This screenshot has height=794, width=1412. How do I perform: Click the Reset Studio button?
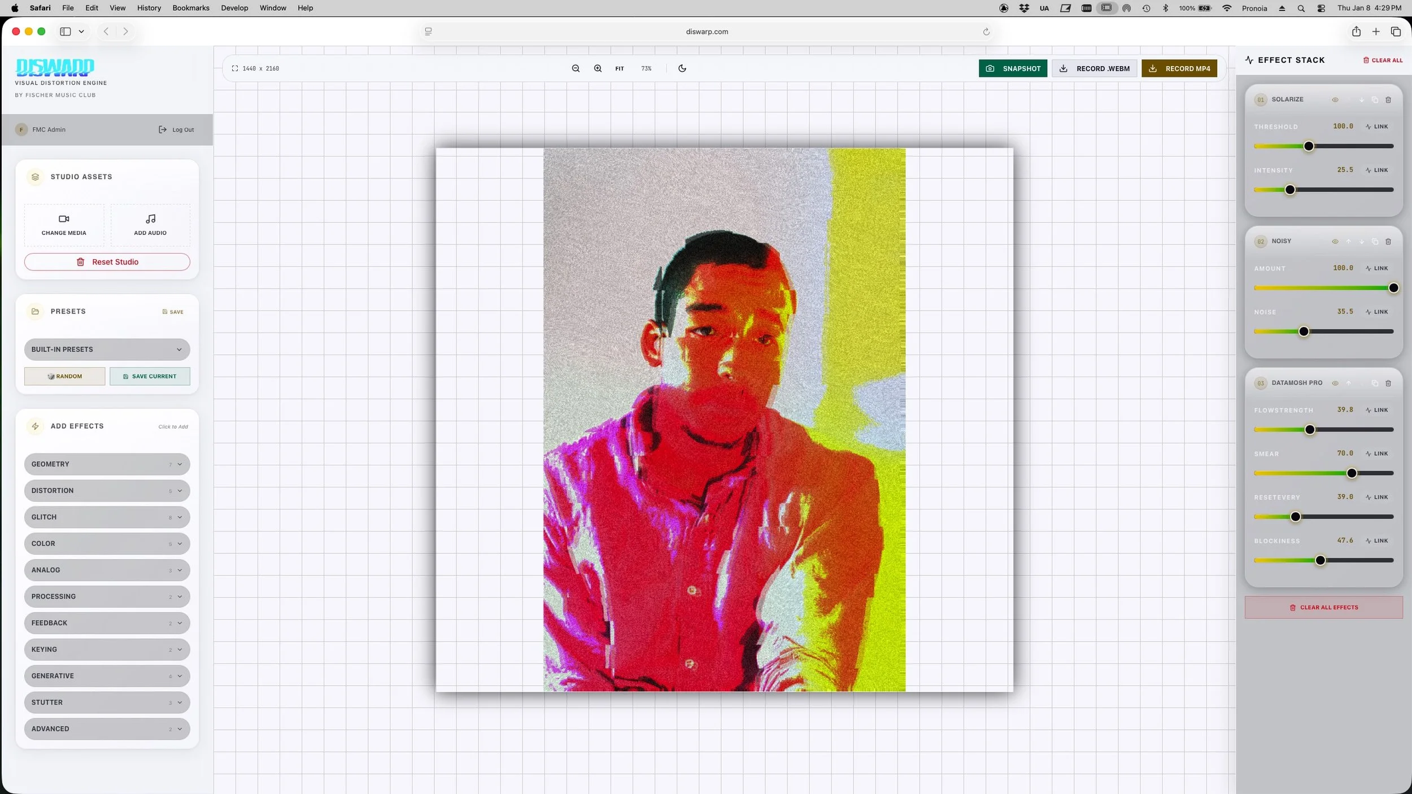(x=107, y=262)
